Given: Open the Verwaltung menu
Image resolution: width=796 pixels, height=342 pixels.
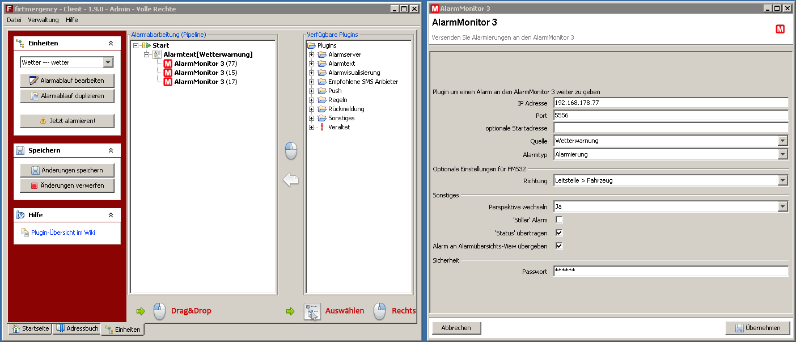Looking at the screenshot, I should point(43,20).
